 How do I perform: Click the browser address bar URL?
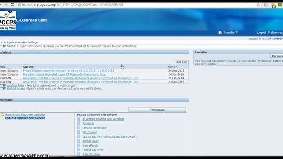[73, 5]
